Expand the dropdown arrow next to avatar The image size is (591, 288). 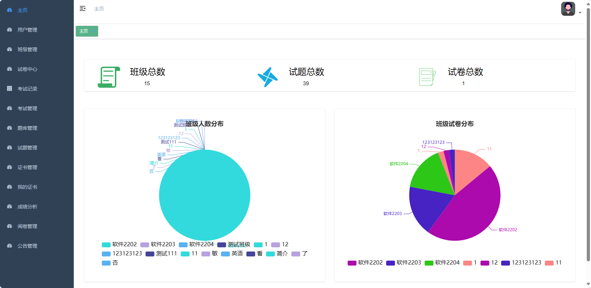[x=580, y=13]
